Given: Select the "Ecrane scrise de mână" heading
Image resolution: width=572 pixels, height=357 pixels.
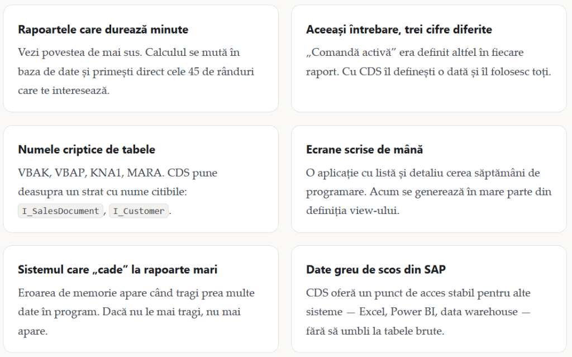Looking at the screenshot, I should click(x=364, y=150).
